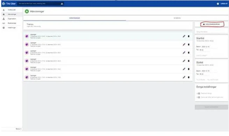This screenshot has height=136, width=229.
Task: Open the help question mark icon
Action: coord(218,4)
